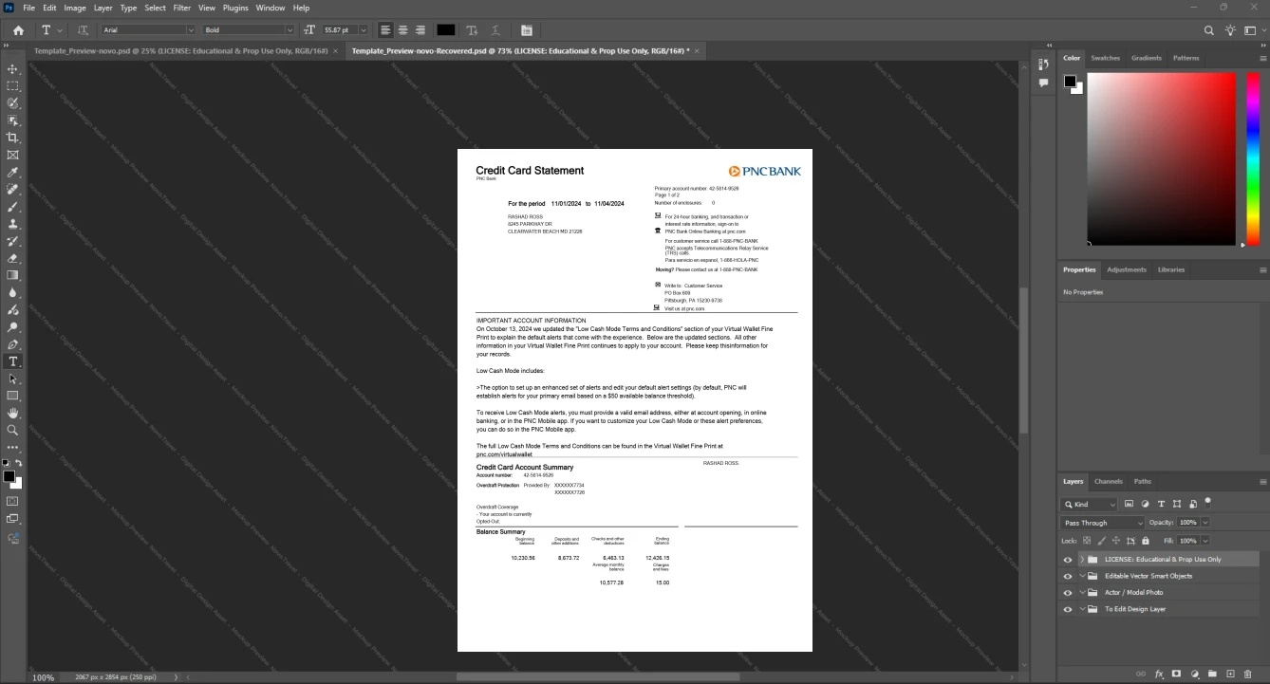Toggle the filter for type layers
The height and width of the screenshot is (684, 1270).
coord(1161,504)
